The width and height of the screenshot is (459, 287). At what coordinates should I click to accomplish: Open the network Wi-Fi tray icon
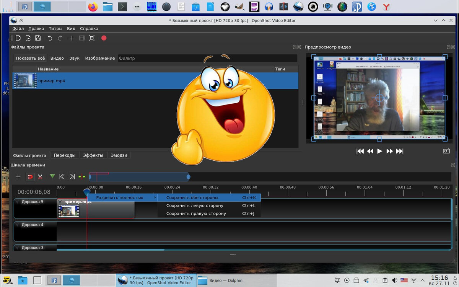click(414, 280)
